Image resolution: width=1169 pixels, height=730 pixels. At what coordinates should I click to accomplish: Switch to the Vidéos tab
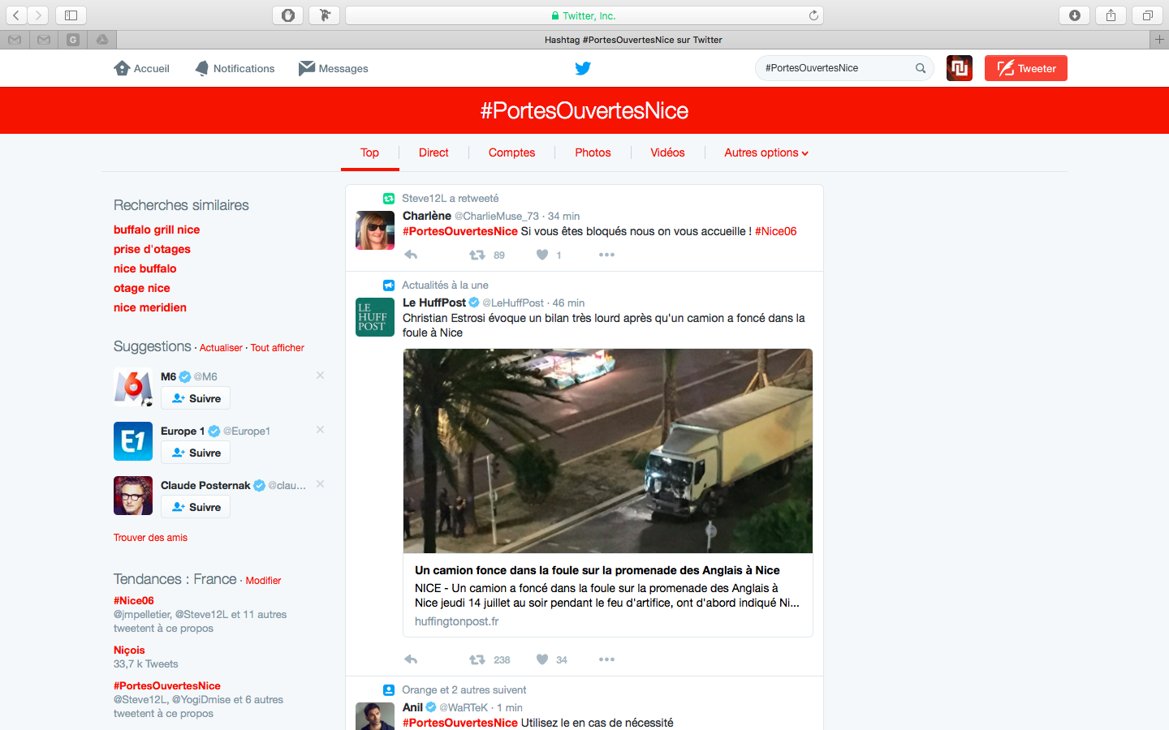click(667, 152)
